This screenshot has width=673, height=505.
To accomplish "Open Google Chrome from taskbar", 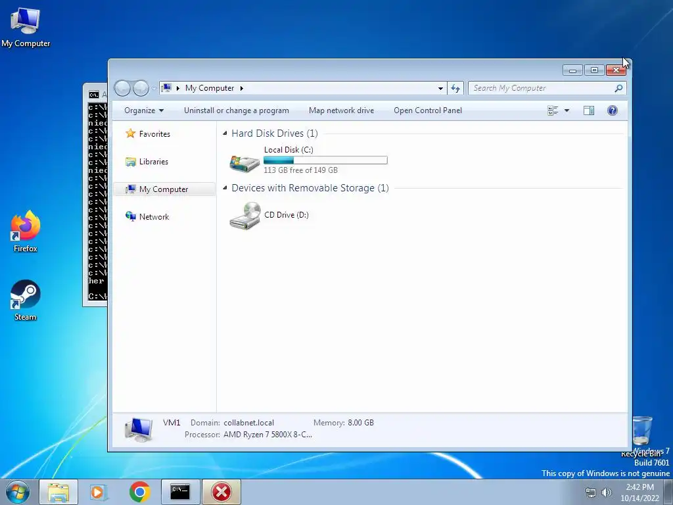I will click(x=139, y=492).
